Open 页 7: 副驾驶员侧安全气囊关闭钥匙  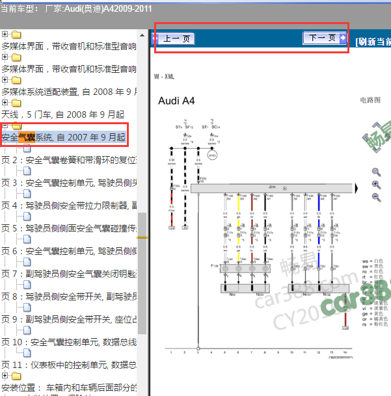coord(69,274)
